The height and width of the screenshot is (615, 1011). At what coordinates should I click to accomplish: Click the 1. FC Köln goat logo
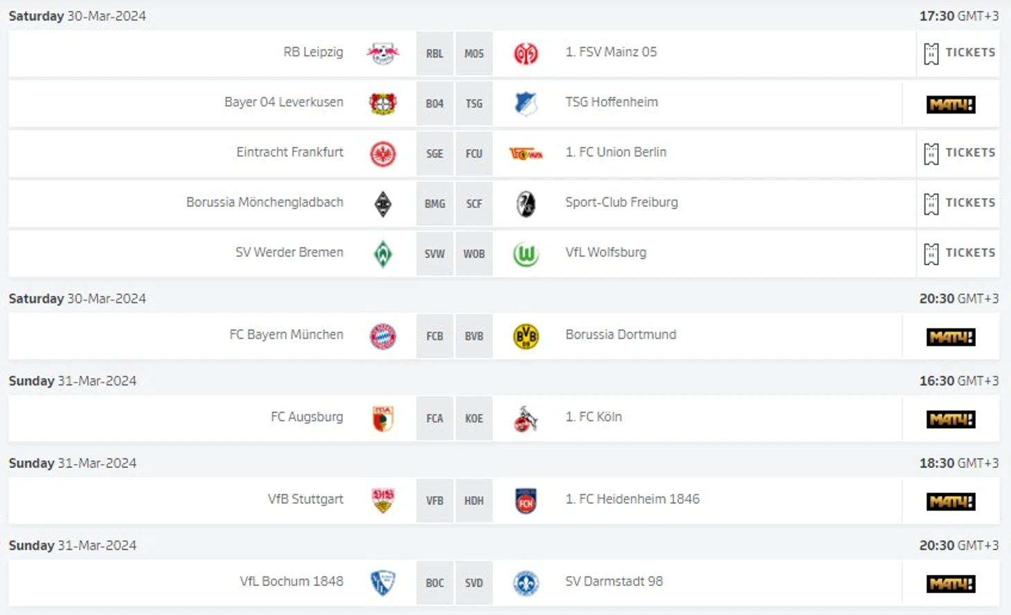click(x=526, y=418)
